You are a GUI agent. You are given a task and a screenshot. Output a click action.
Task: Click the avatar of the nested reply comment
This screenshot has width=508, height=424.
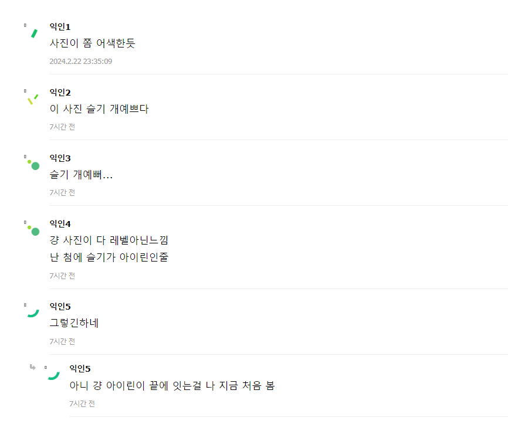tap(53, 375)
